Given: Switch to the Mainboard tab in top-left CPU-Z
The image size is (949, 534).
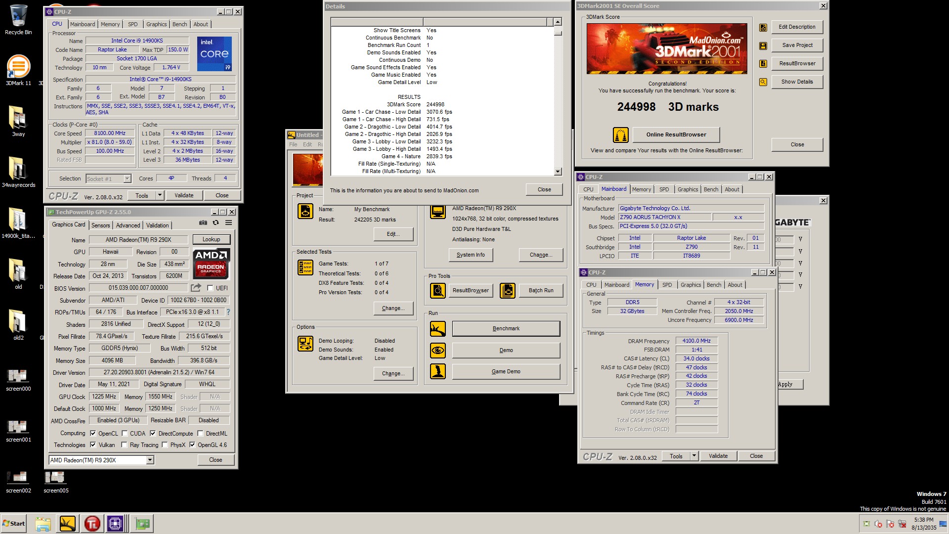Looking at the screenshot, I should [83, 24].
